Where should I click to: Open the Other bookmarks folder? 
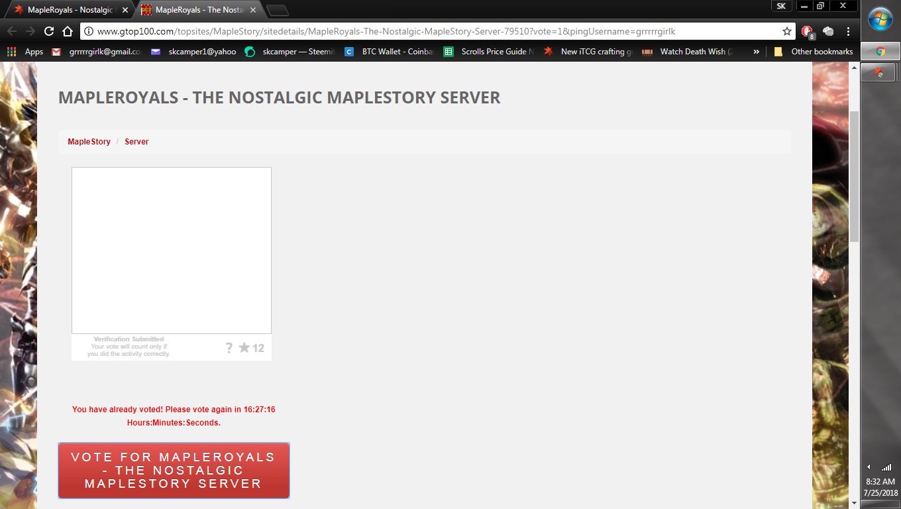point(814,52)
